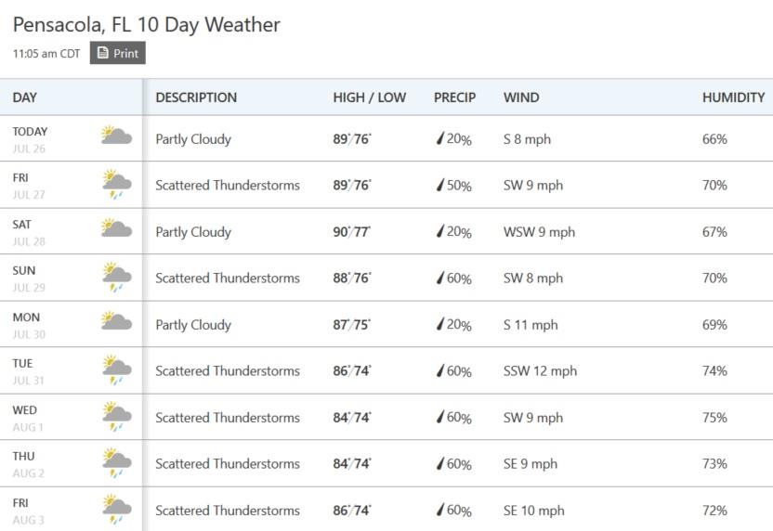773x531 pixels.
Task: Select the TODAY Jul 26 row label
Action: (30, 140)
